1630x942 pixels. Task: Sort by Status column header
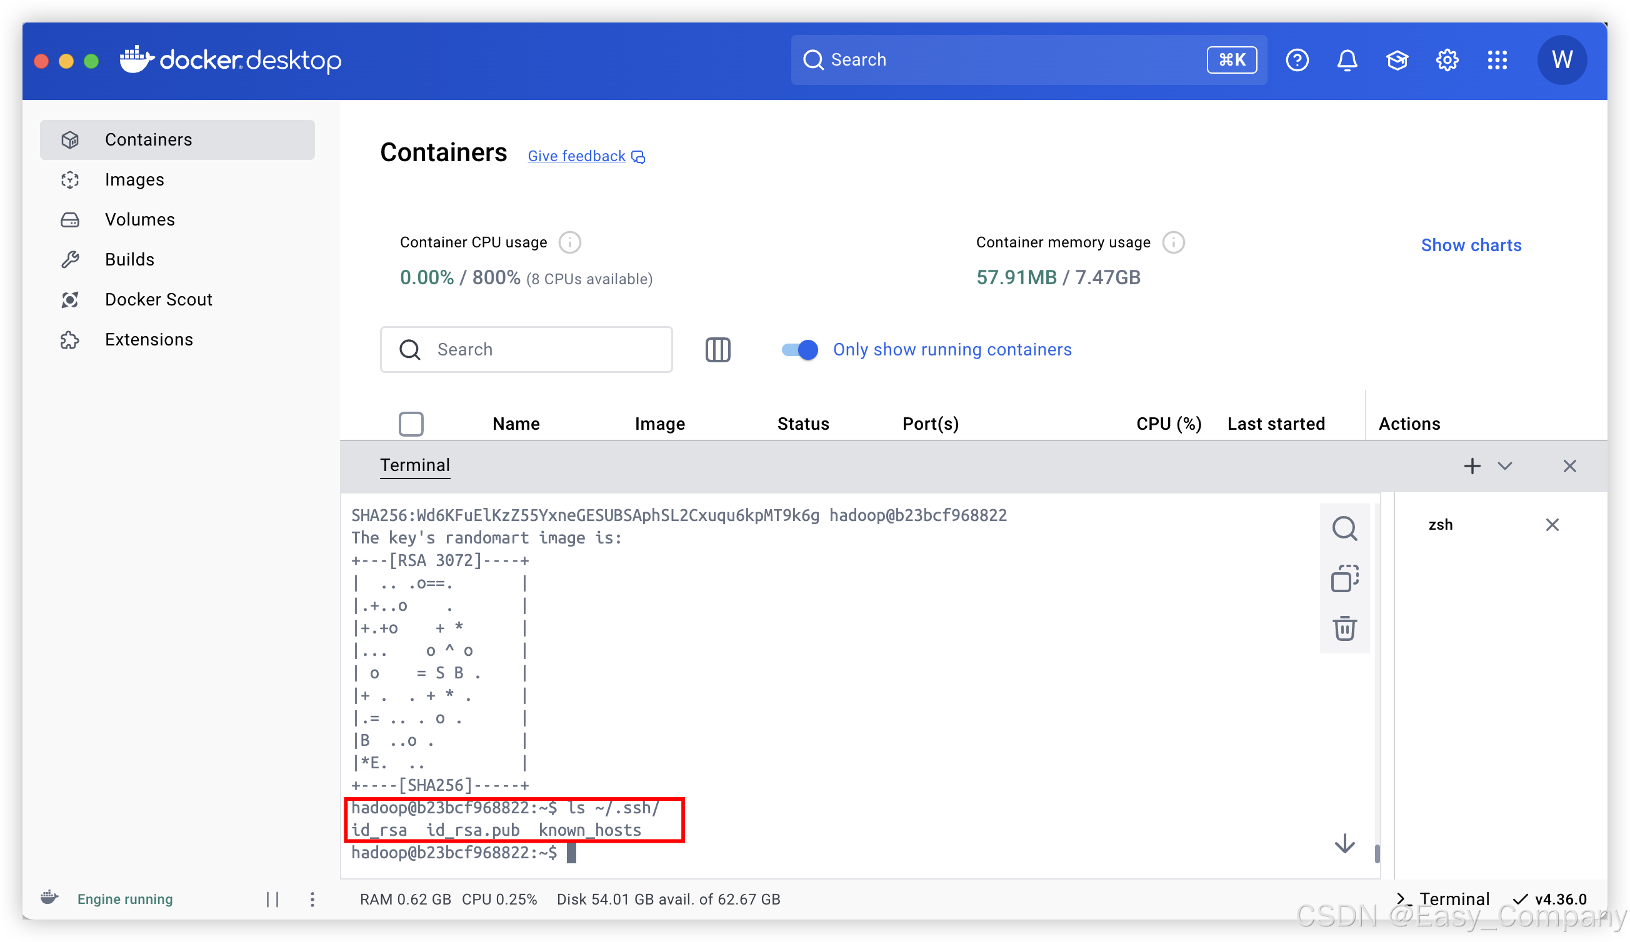click(x=802, y=424)
